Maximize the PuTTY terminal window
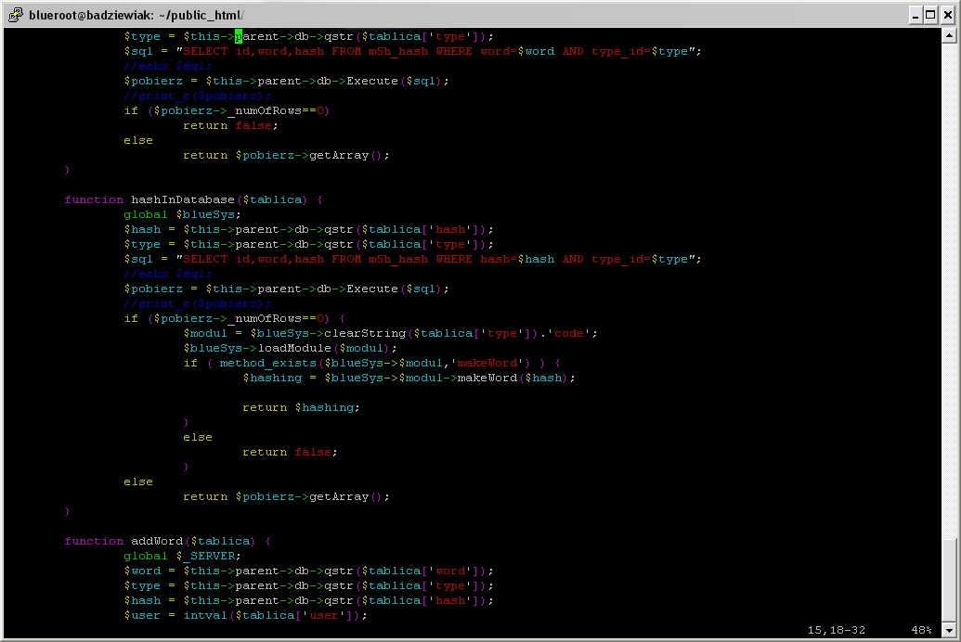 pyautogui.click(x=931, y=16)
